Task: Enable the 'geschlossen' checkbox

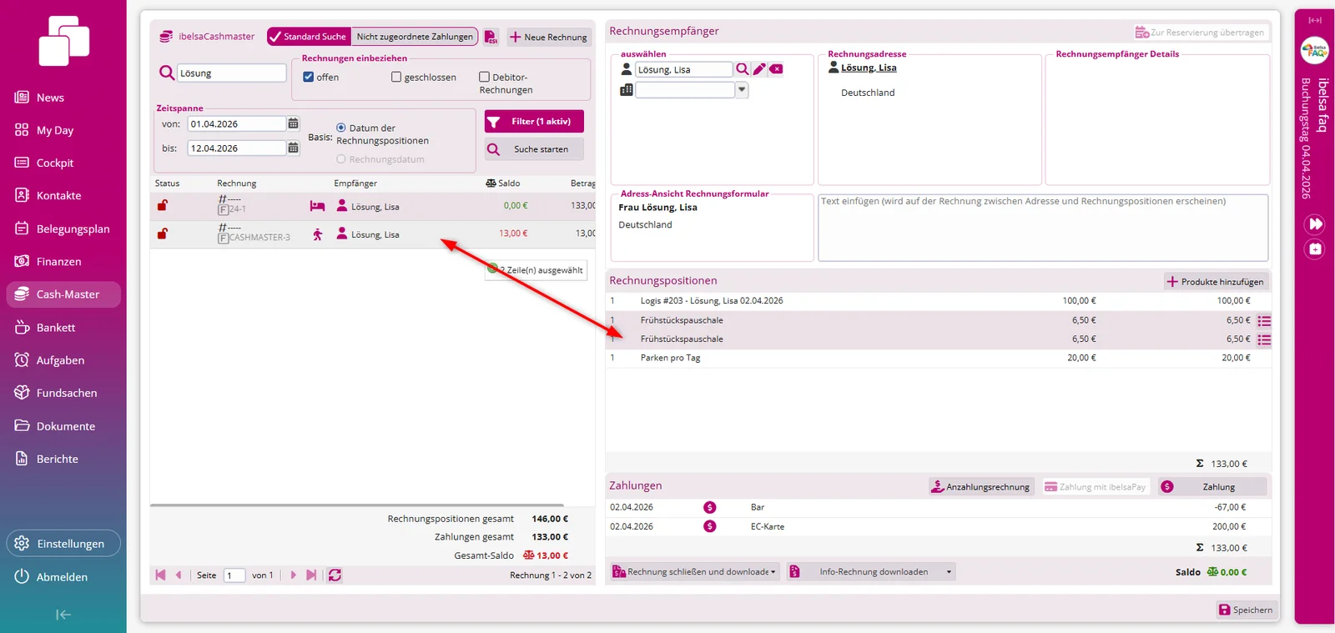Action: 396,77
